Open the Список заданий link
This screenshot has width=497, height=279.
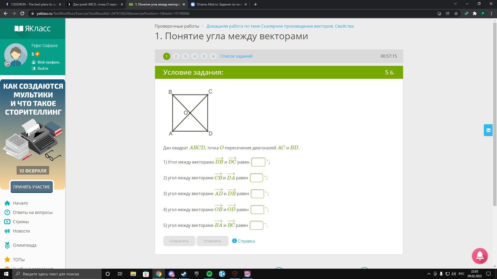pyautogui.click(x=236, y=56)
